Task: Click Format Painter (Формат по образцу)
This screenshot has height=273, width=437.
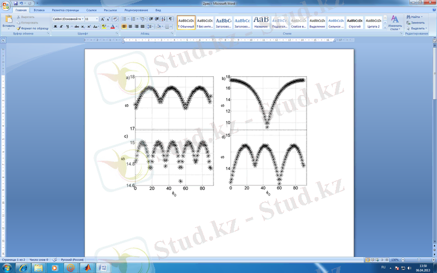Action: point(32,28)
